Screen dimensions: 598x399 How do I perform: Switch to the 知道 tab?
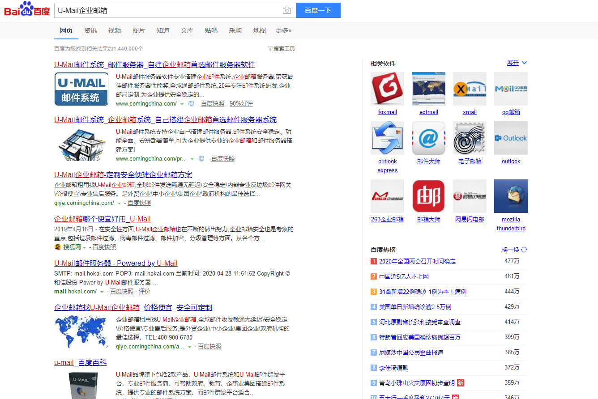163,30
